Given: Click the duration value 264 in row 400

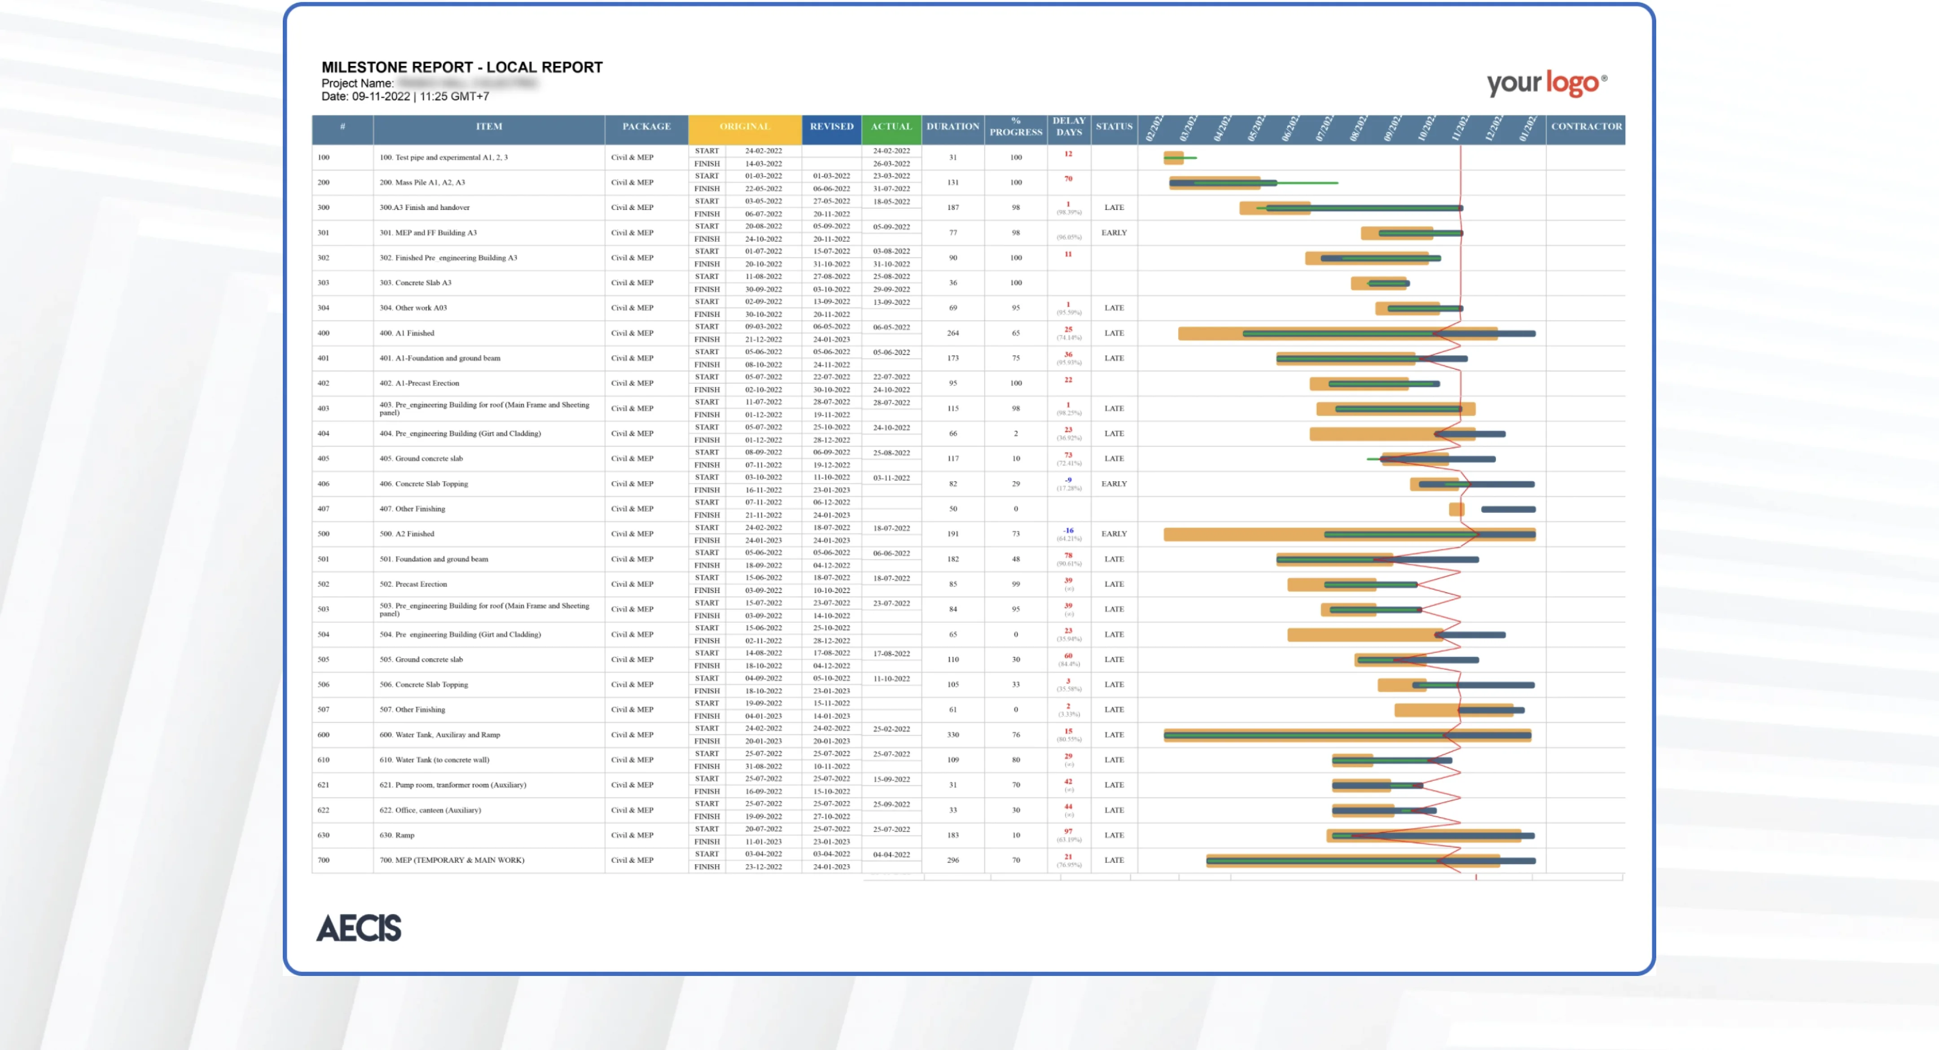Looking at the screenshot, I should [x=953, y=332].
